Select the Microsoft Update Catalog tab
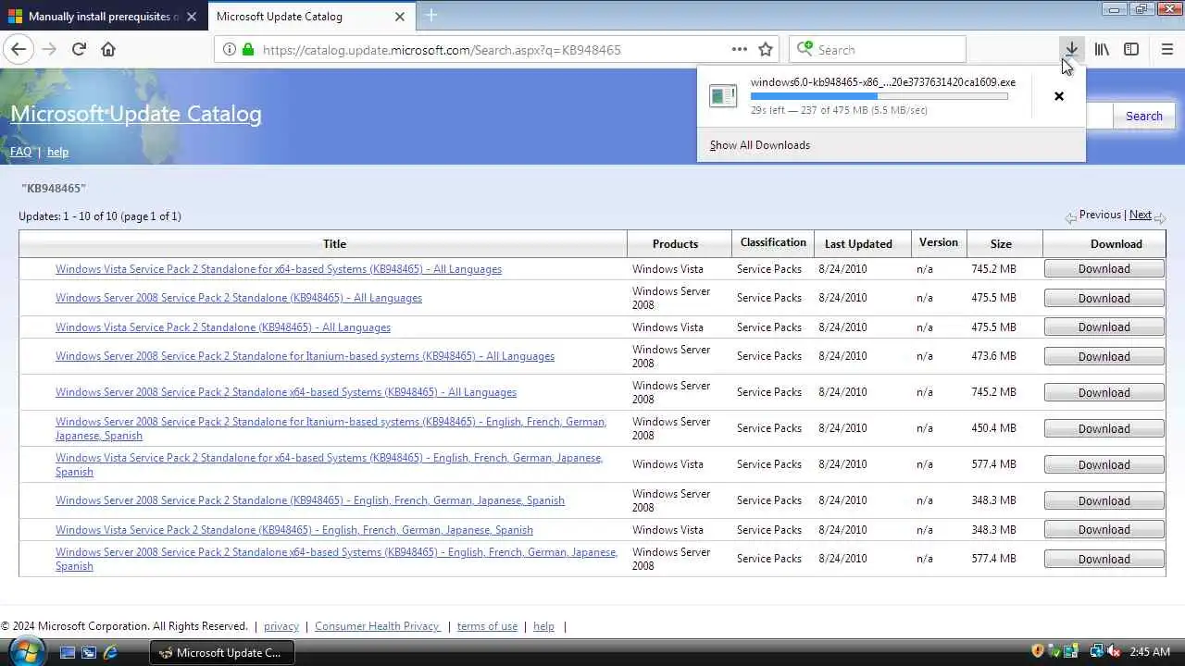This screenshot has width=1185, height=666. tap(310, 17)
